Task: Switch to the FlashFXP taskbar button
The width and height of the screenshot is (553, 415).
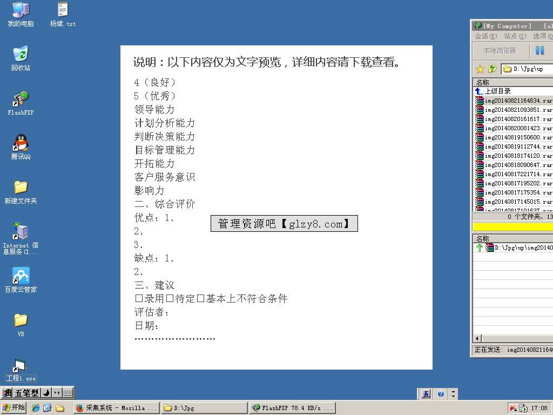Action: pos(293,408)
